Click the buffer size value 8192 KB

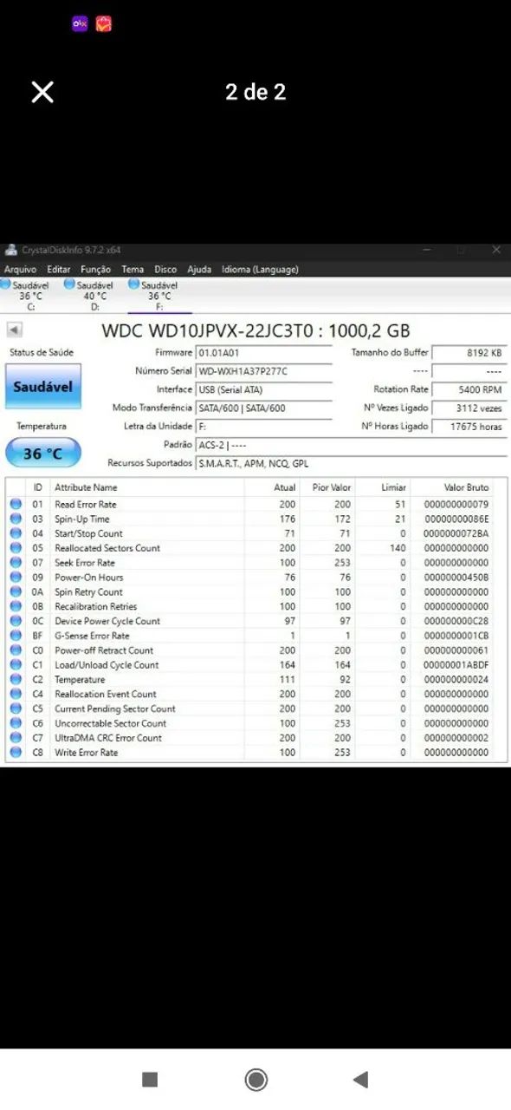click(x=469, y=353)
